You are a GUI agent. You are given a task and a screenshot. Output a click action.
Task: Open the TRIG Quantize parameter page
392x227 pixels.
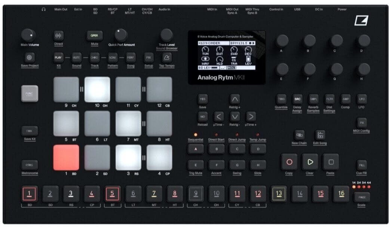[x=281, y=99]
